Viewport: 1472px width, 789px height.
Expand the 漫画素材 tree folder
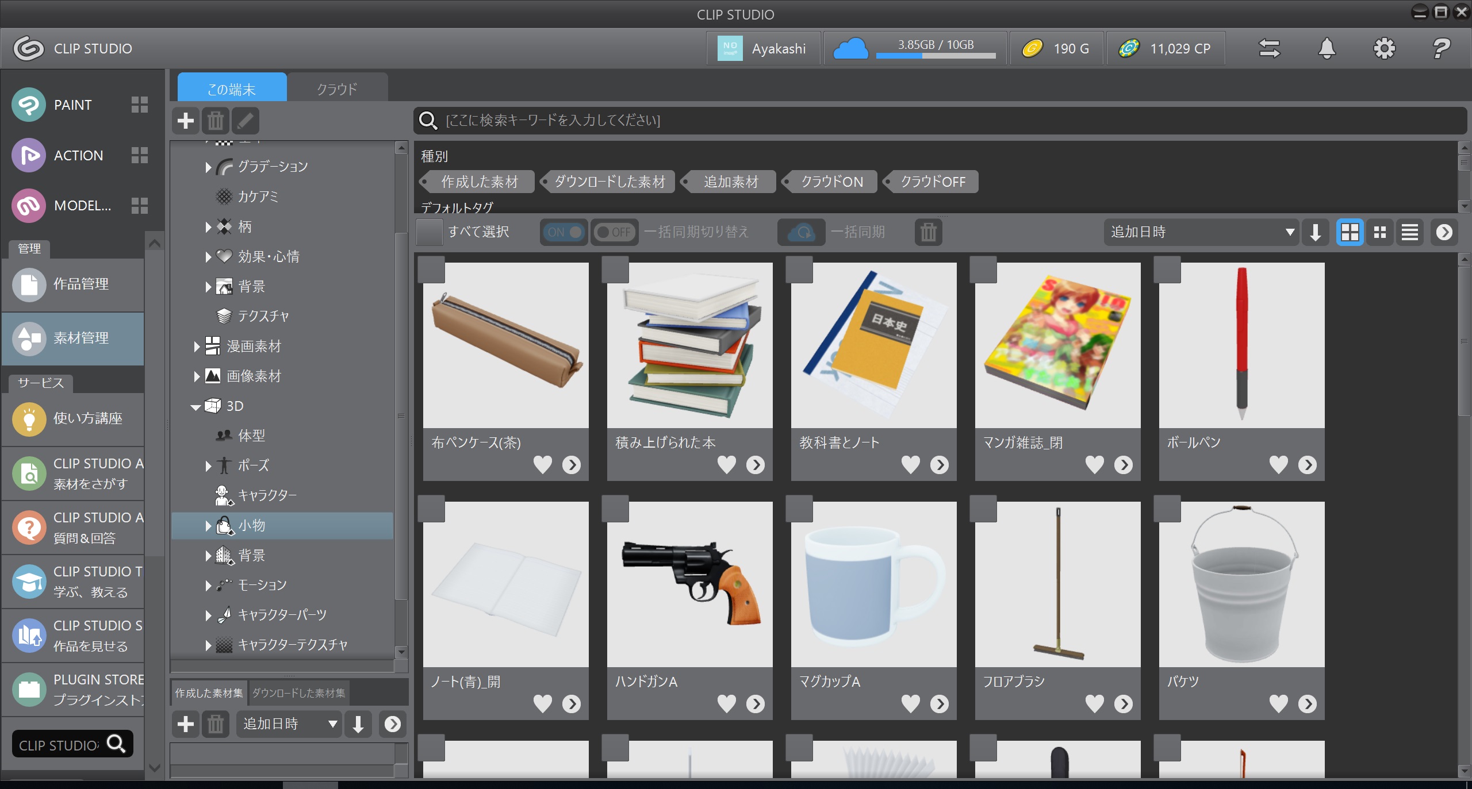(x=197, y=347)
